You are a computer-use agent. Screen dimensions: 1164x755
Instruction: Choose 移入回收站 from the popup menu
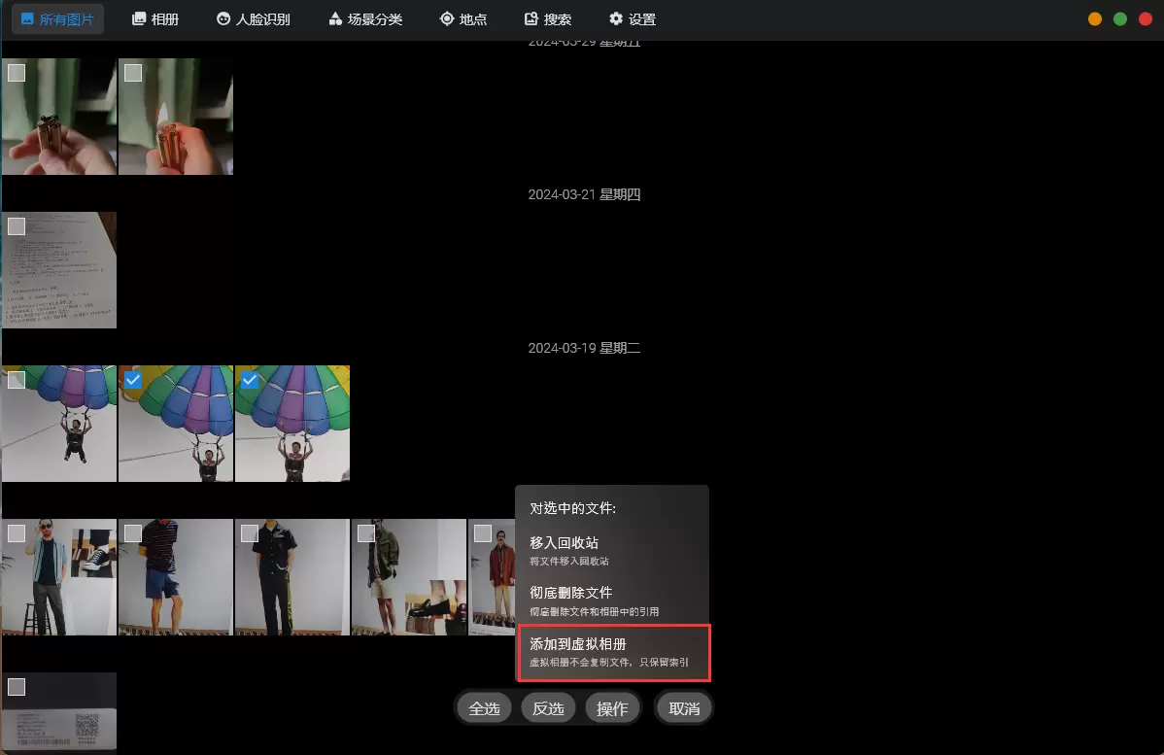[612, 551]
